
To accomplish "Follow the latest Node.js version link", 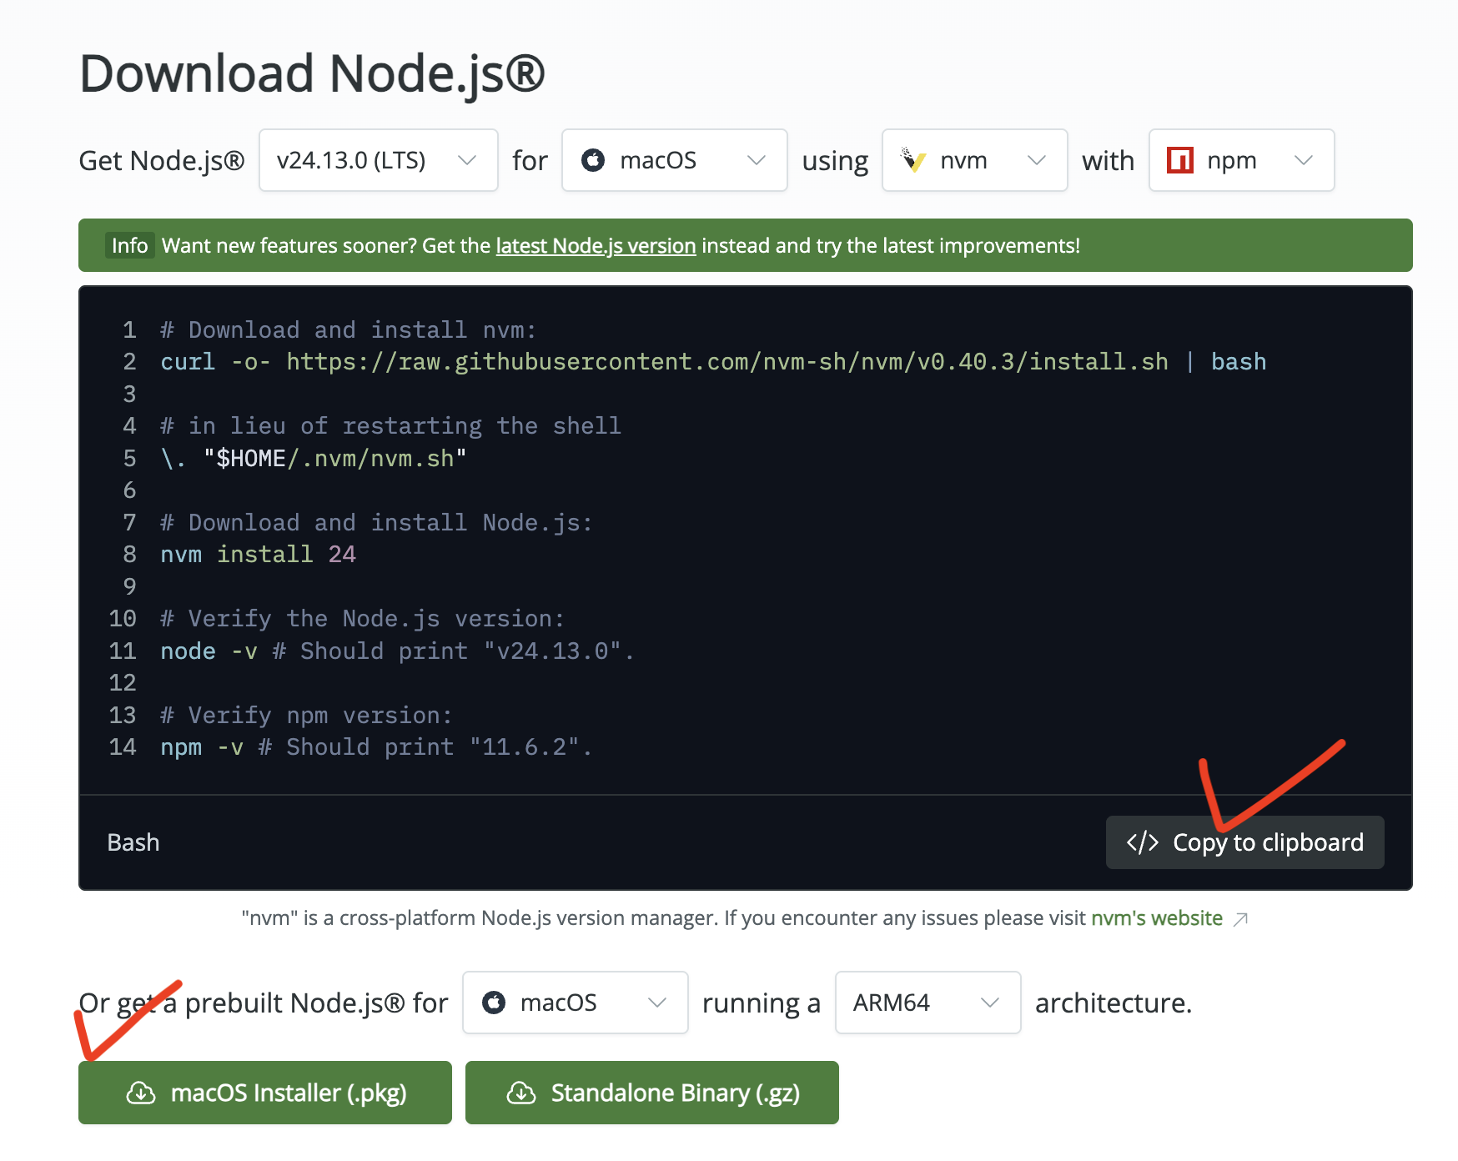I will pyautogui.click(x=596, y=246).
